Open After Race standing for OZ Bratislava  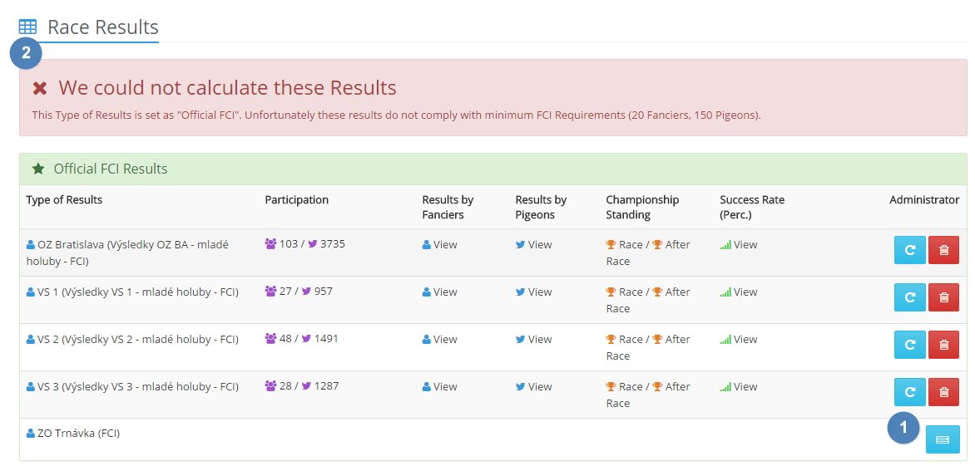(x=676, y=245)
